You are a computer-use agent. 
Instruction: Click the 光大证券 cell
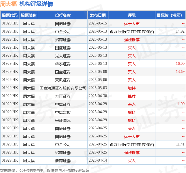tap(63, 56)
